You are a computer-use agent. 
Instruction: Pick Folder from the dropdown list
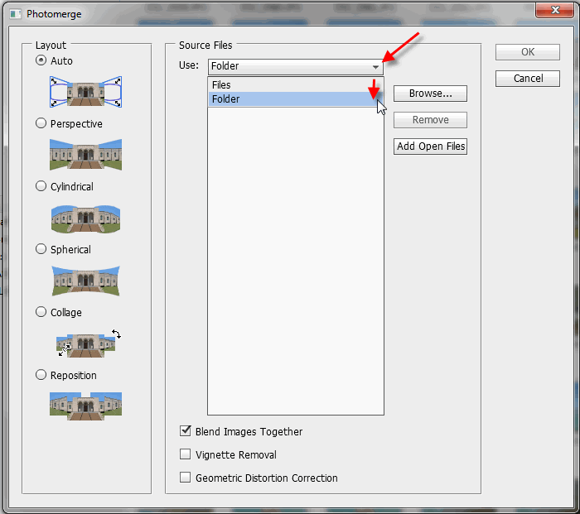tap(225, 99)
